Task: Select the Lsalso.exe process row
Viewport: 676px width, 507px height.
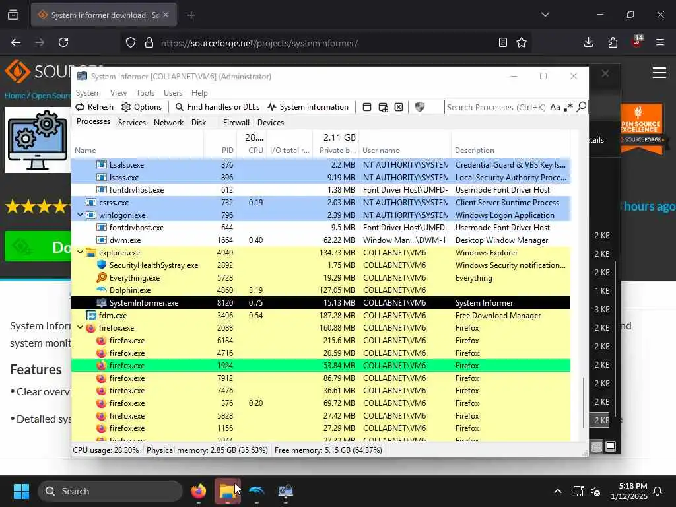Action: (x=321, y=164)
